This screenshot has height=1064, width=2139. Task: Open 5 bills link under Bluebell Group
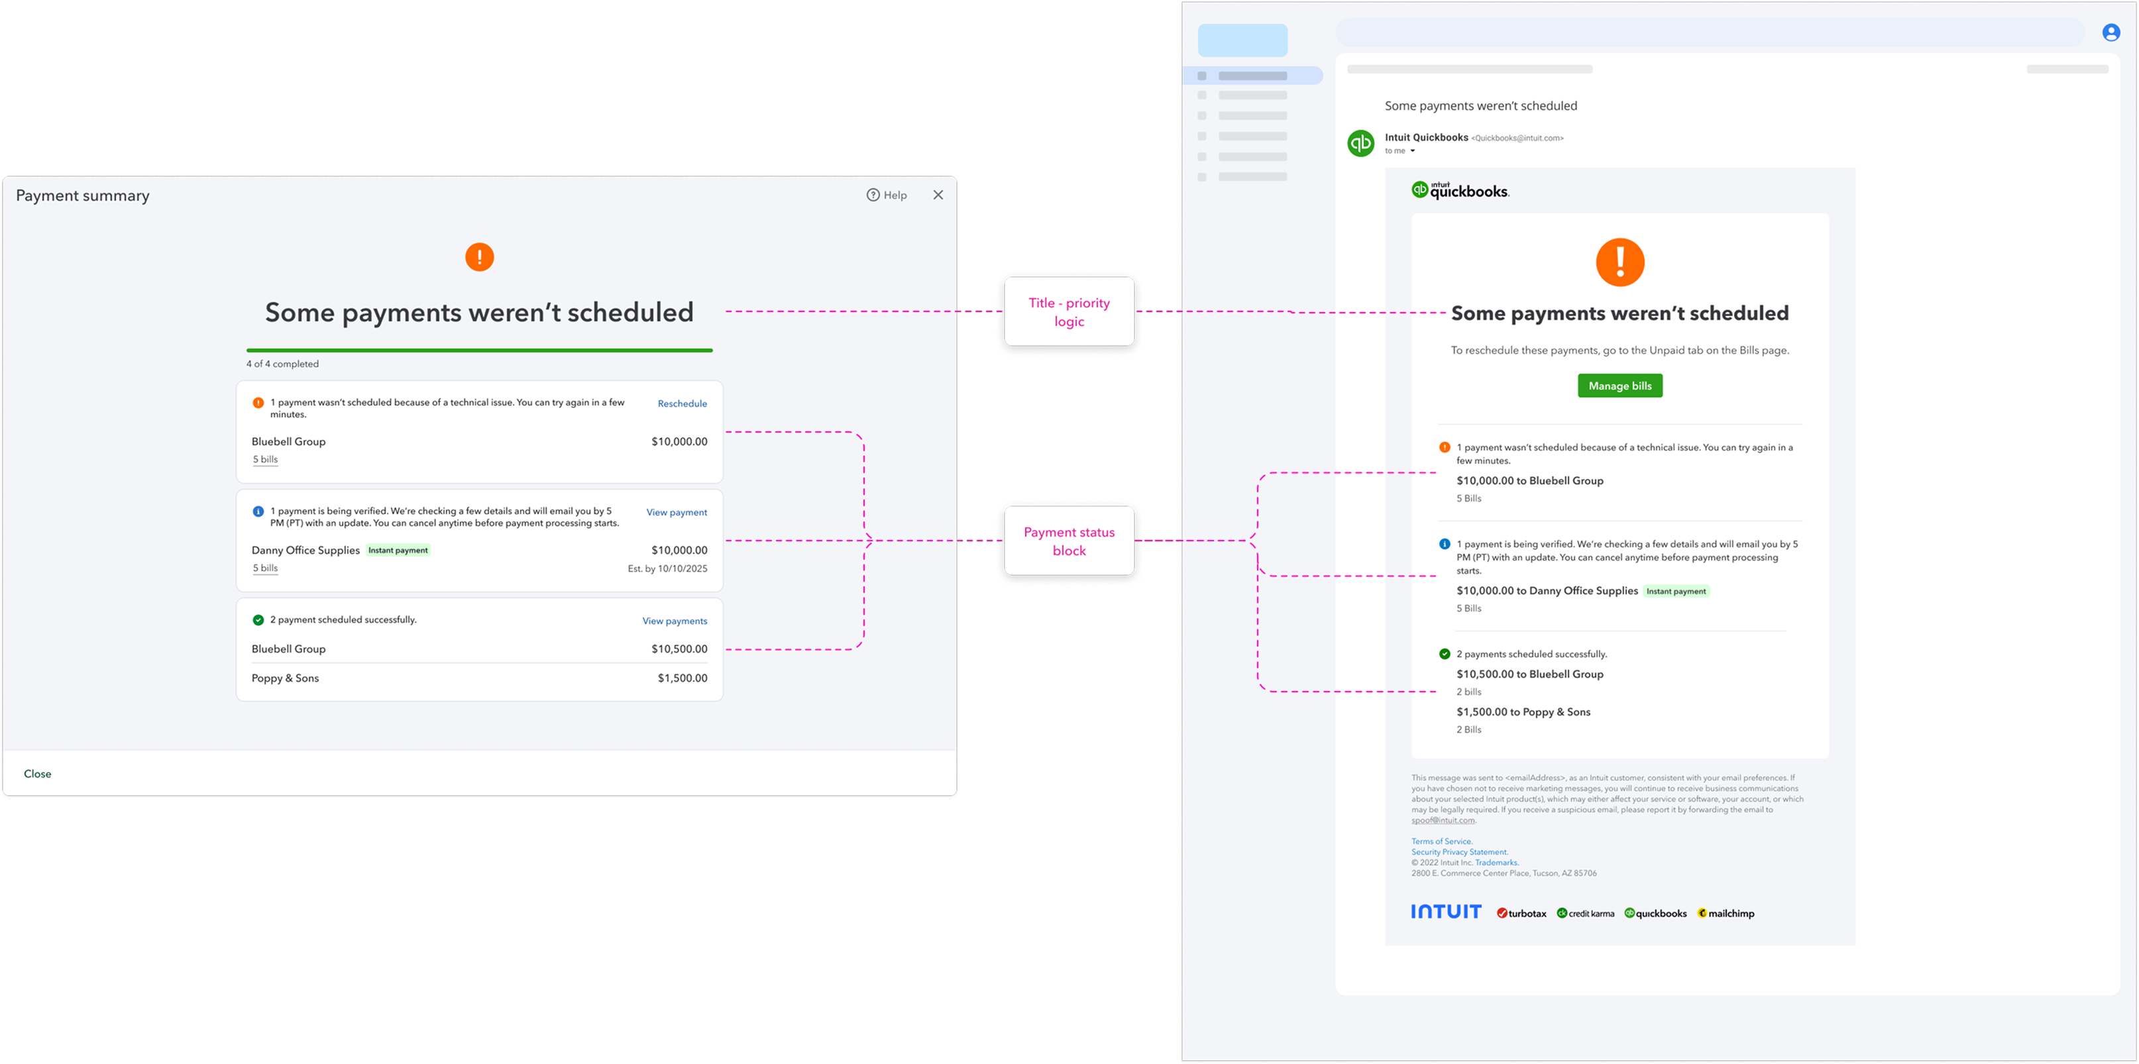[x=266, y=460]
